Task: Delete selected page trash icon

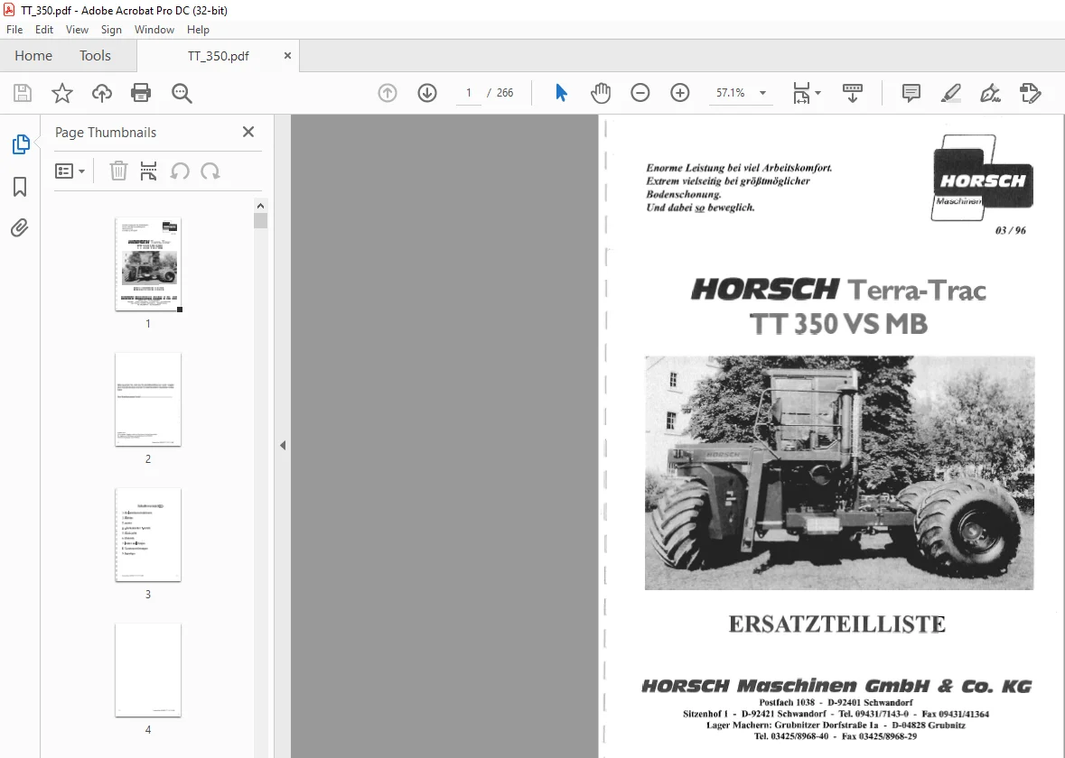Action: click(118, 171)
